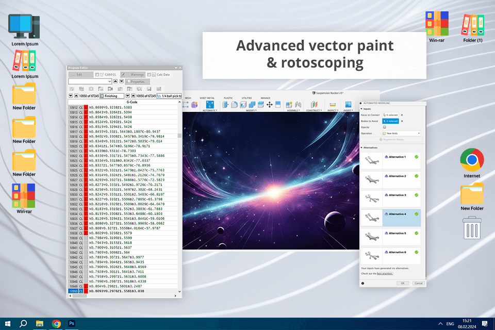Open the CONSTRUCT dropdown menu
The image size is (495, 330).
click(x=314, y=110)
